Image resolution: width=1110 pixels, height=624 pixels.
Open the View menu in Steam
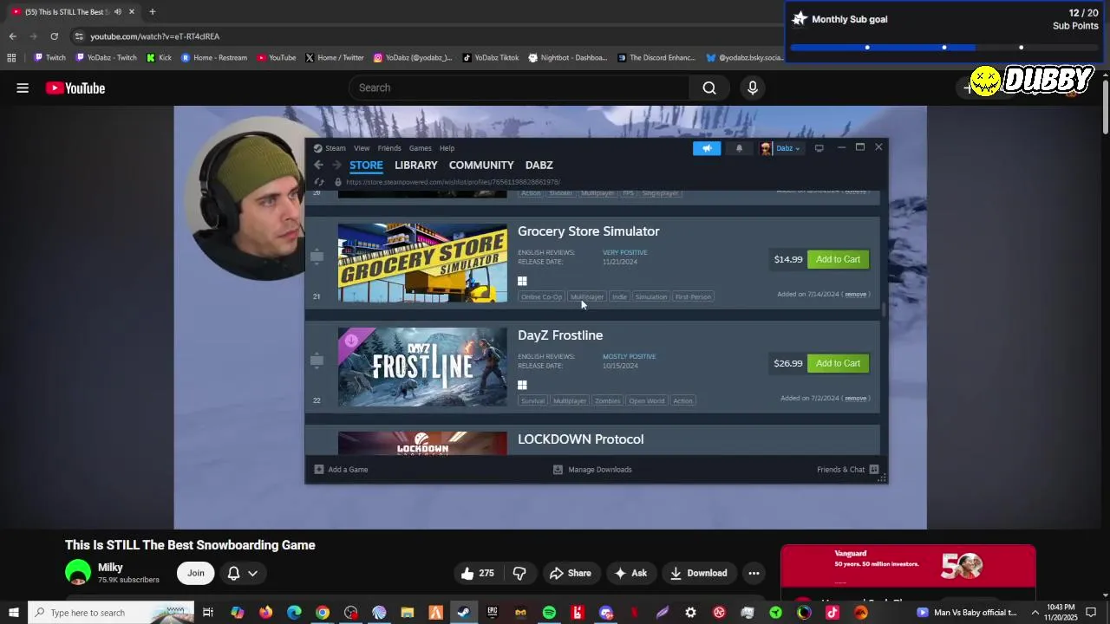point(362,148)
